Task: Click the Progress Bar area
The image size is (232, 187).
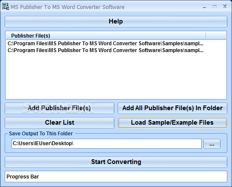Action: 116,176
